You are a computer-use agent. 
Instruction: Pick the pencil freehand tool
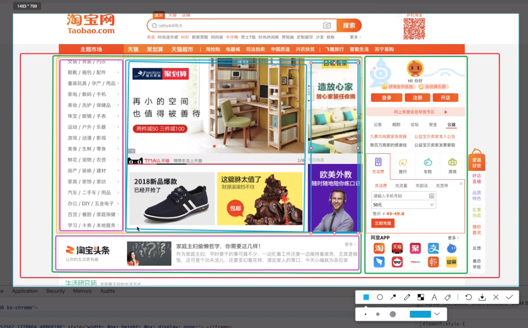point(407,297)
